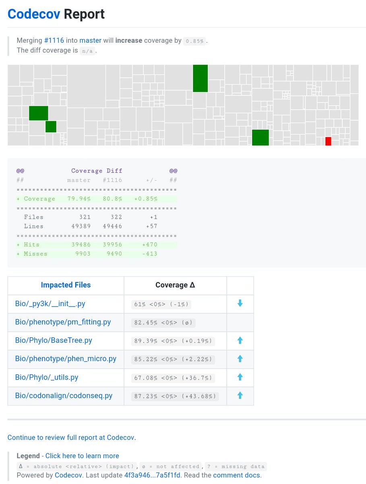Open the Codecov title link
This screenshot has width=366, height=484.
34,14
